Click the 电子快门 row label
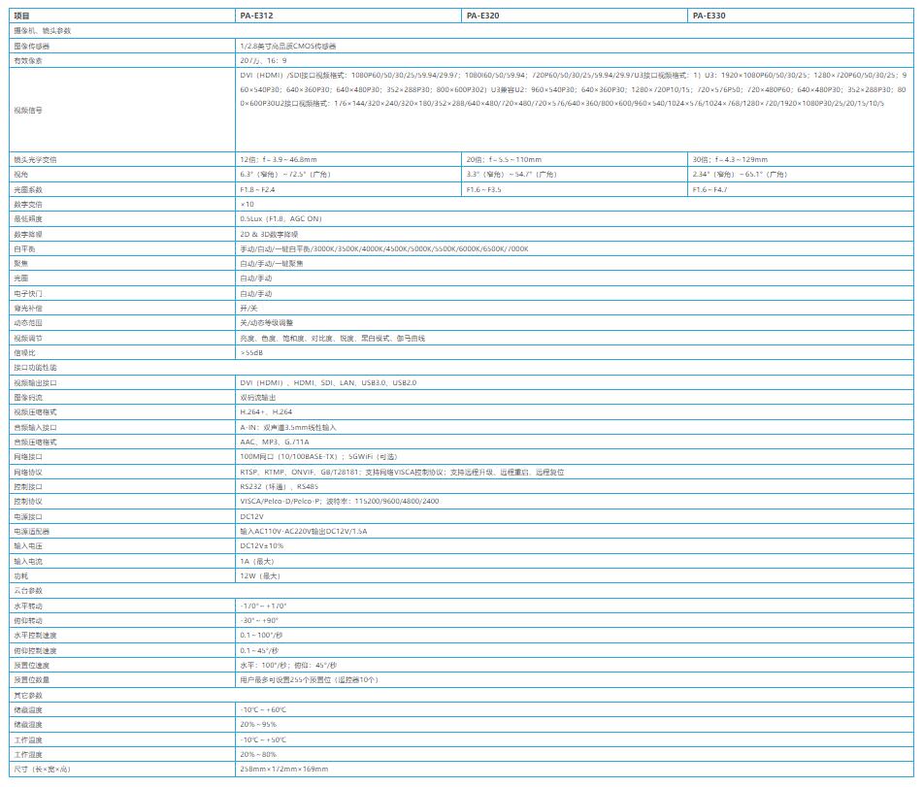924x787 pixels. [x=28, y=294]
